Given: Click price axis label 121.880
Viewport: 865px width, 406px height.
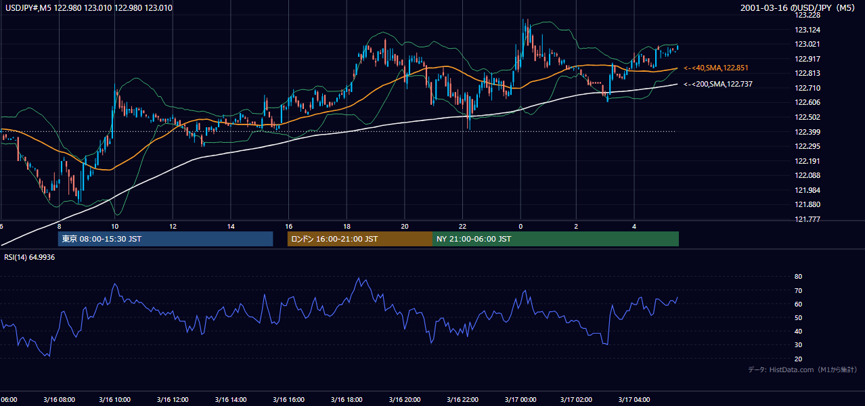Looking at the screenshot, I should [x=807, y=204].
